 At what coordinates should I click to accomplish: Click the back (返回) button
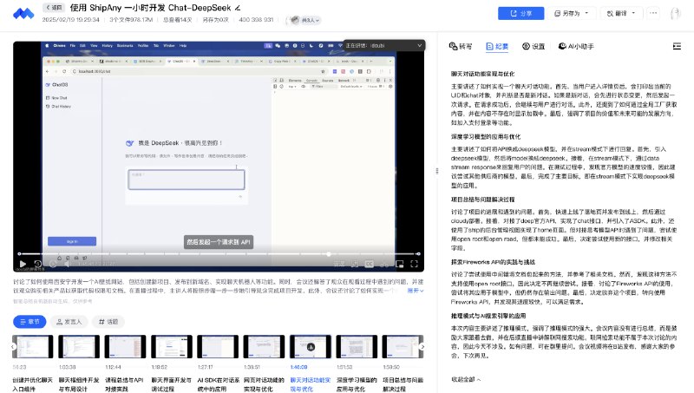[54, 8]
